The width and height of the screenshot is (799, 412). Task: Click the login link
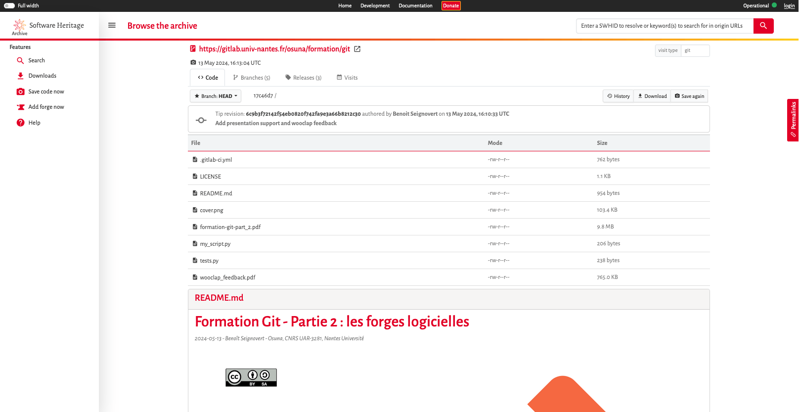point(789,6)
